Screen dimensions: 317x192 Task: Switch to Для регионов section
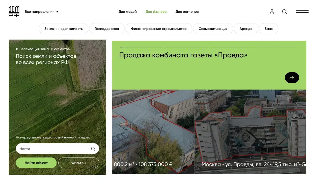pyautogui.click(x=187, y=11)
